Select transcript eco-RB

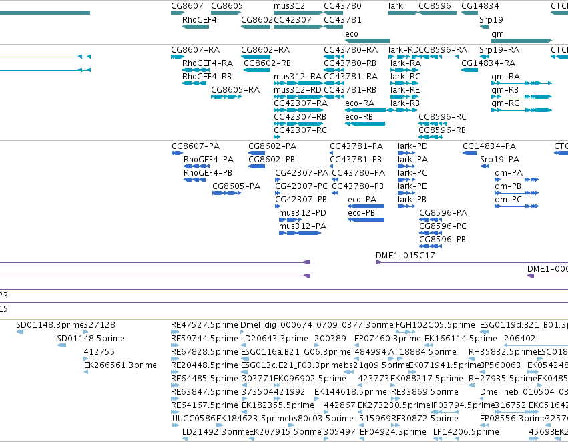[359, 117]
